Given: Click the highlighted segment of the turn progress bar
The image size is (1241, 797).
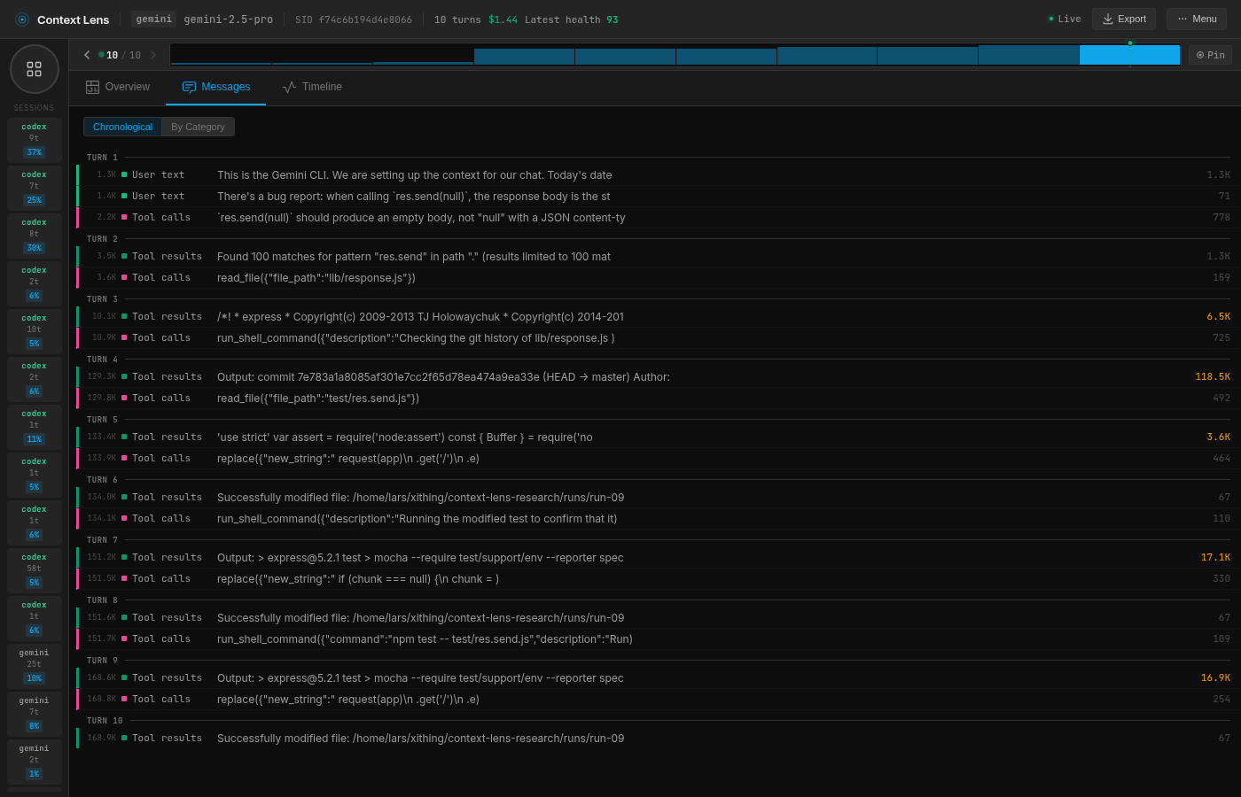Looking at the screenshot, I should (1128, 54).
